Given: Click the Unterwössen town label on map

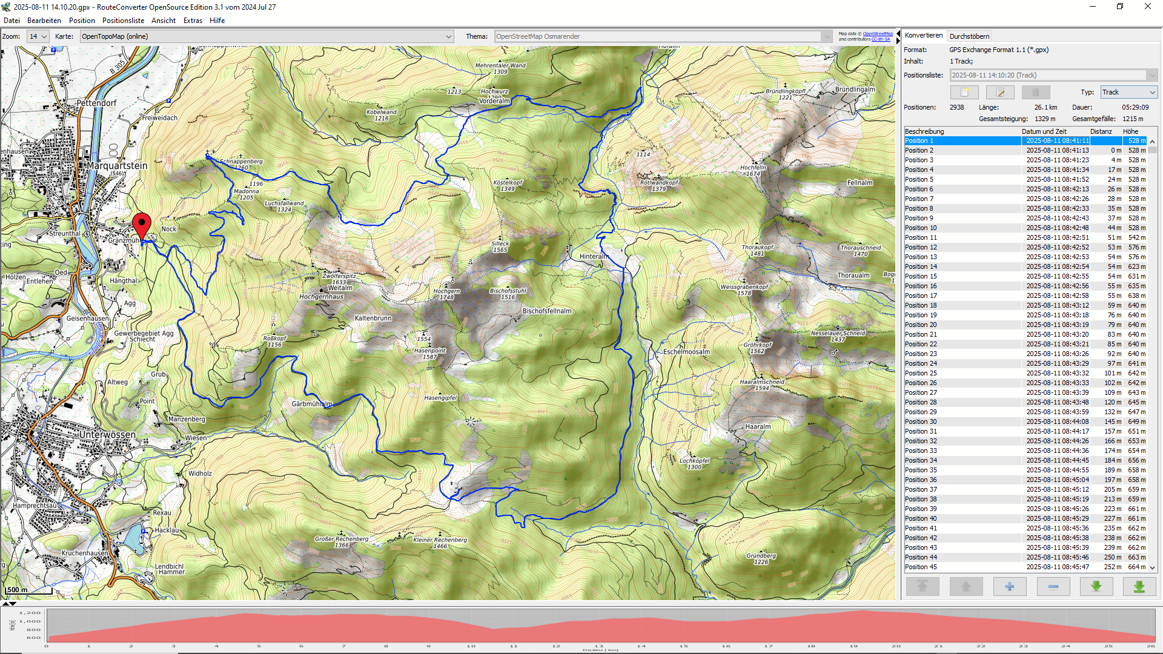Looking at the screenshot, I should click(107, 434).
